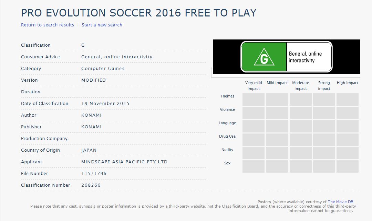The image size is (372, 221).
Task: Click the 'High impact' column header
Action: pyautogui.click(x=347, y=83)
